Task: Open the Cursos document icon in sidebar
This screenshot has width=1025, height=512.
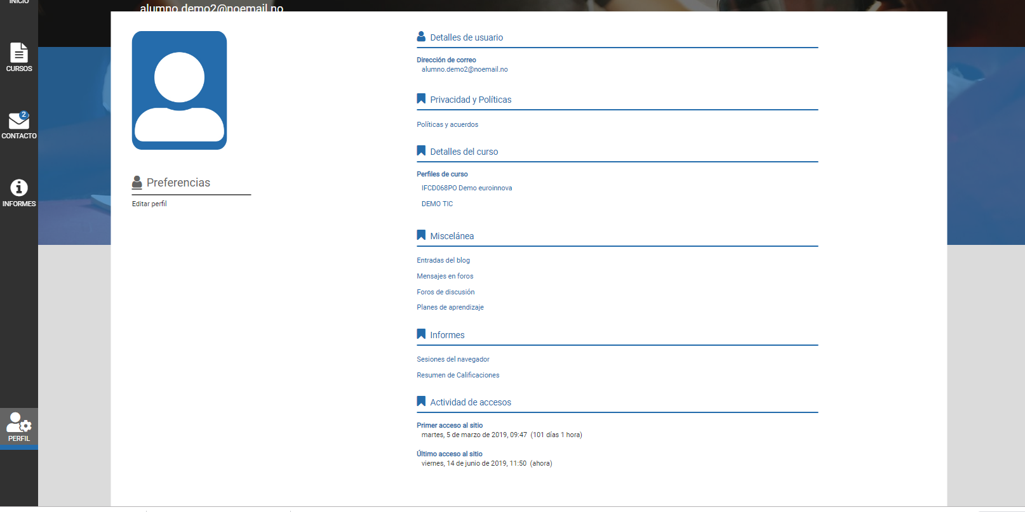Action: 19,52
